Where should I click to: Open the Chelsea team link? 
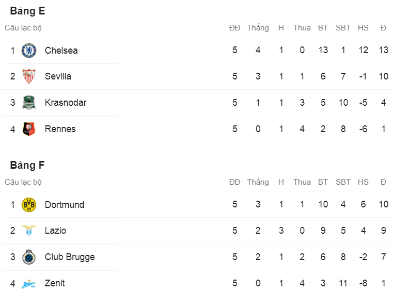pos(61,51)
